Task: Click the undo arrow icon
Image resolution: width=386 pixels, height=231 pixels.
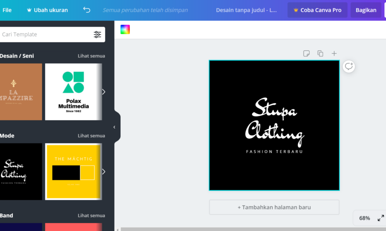Action: coord(87,10)
